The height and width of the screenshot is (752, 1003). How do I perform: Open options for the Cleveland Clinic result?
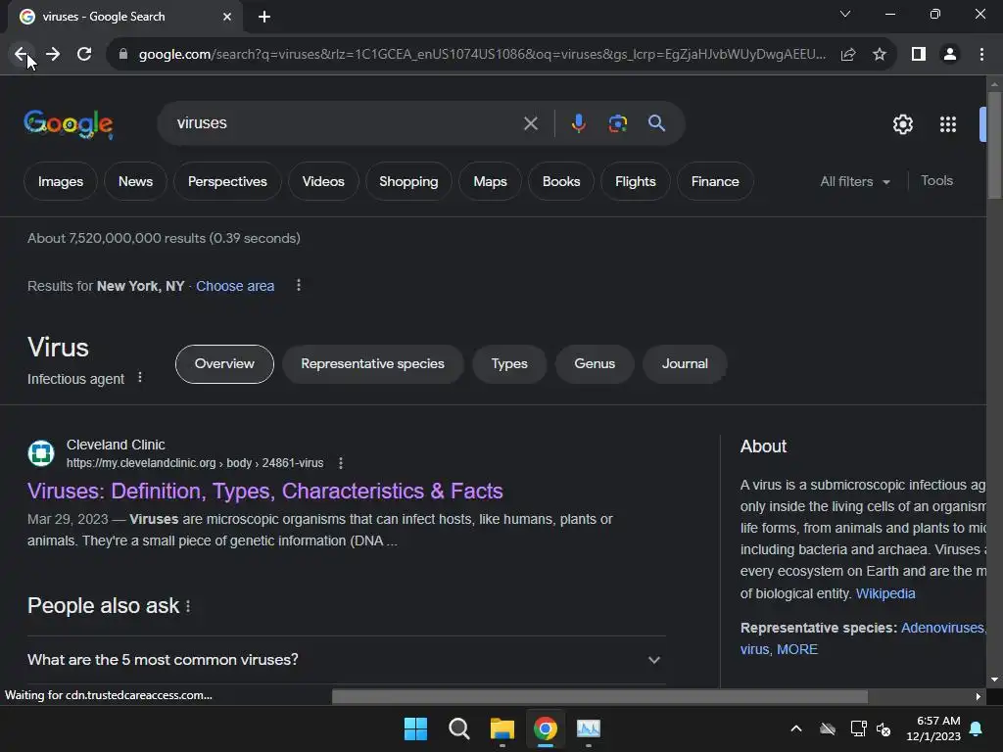point(340,463)
